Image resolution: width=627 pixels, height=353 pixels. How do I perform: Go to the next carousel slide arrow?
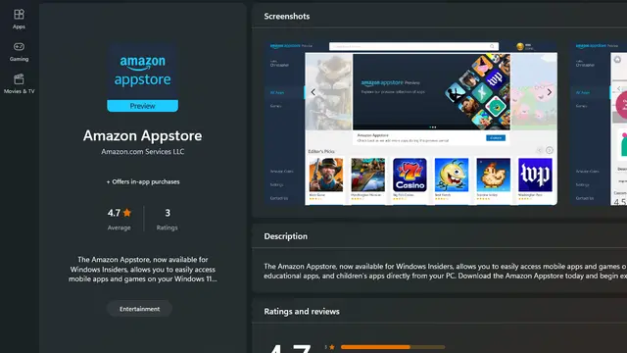tap(549, 92)
